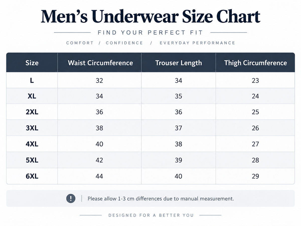Click waist value 32 for size L

point(99,81)
